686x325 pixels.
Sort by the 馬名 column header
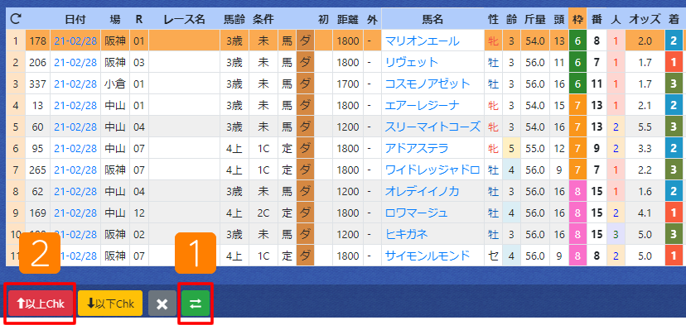(432, 19)
